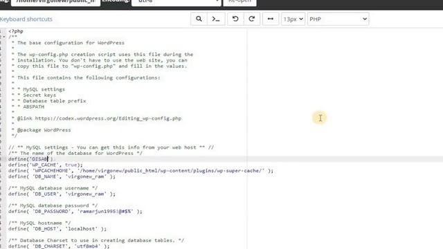Click the go-to-line terminal icon
This screenshot has height=249, width=443.
(216, 19)
